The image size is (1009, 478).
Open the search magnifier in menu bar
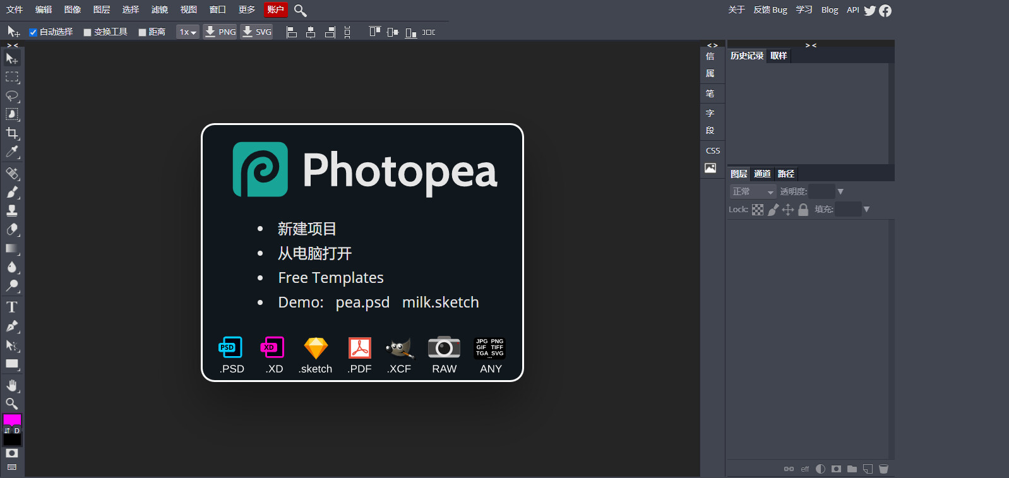point(301,10)
